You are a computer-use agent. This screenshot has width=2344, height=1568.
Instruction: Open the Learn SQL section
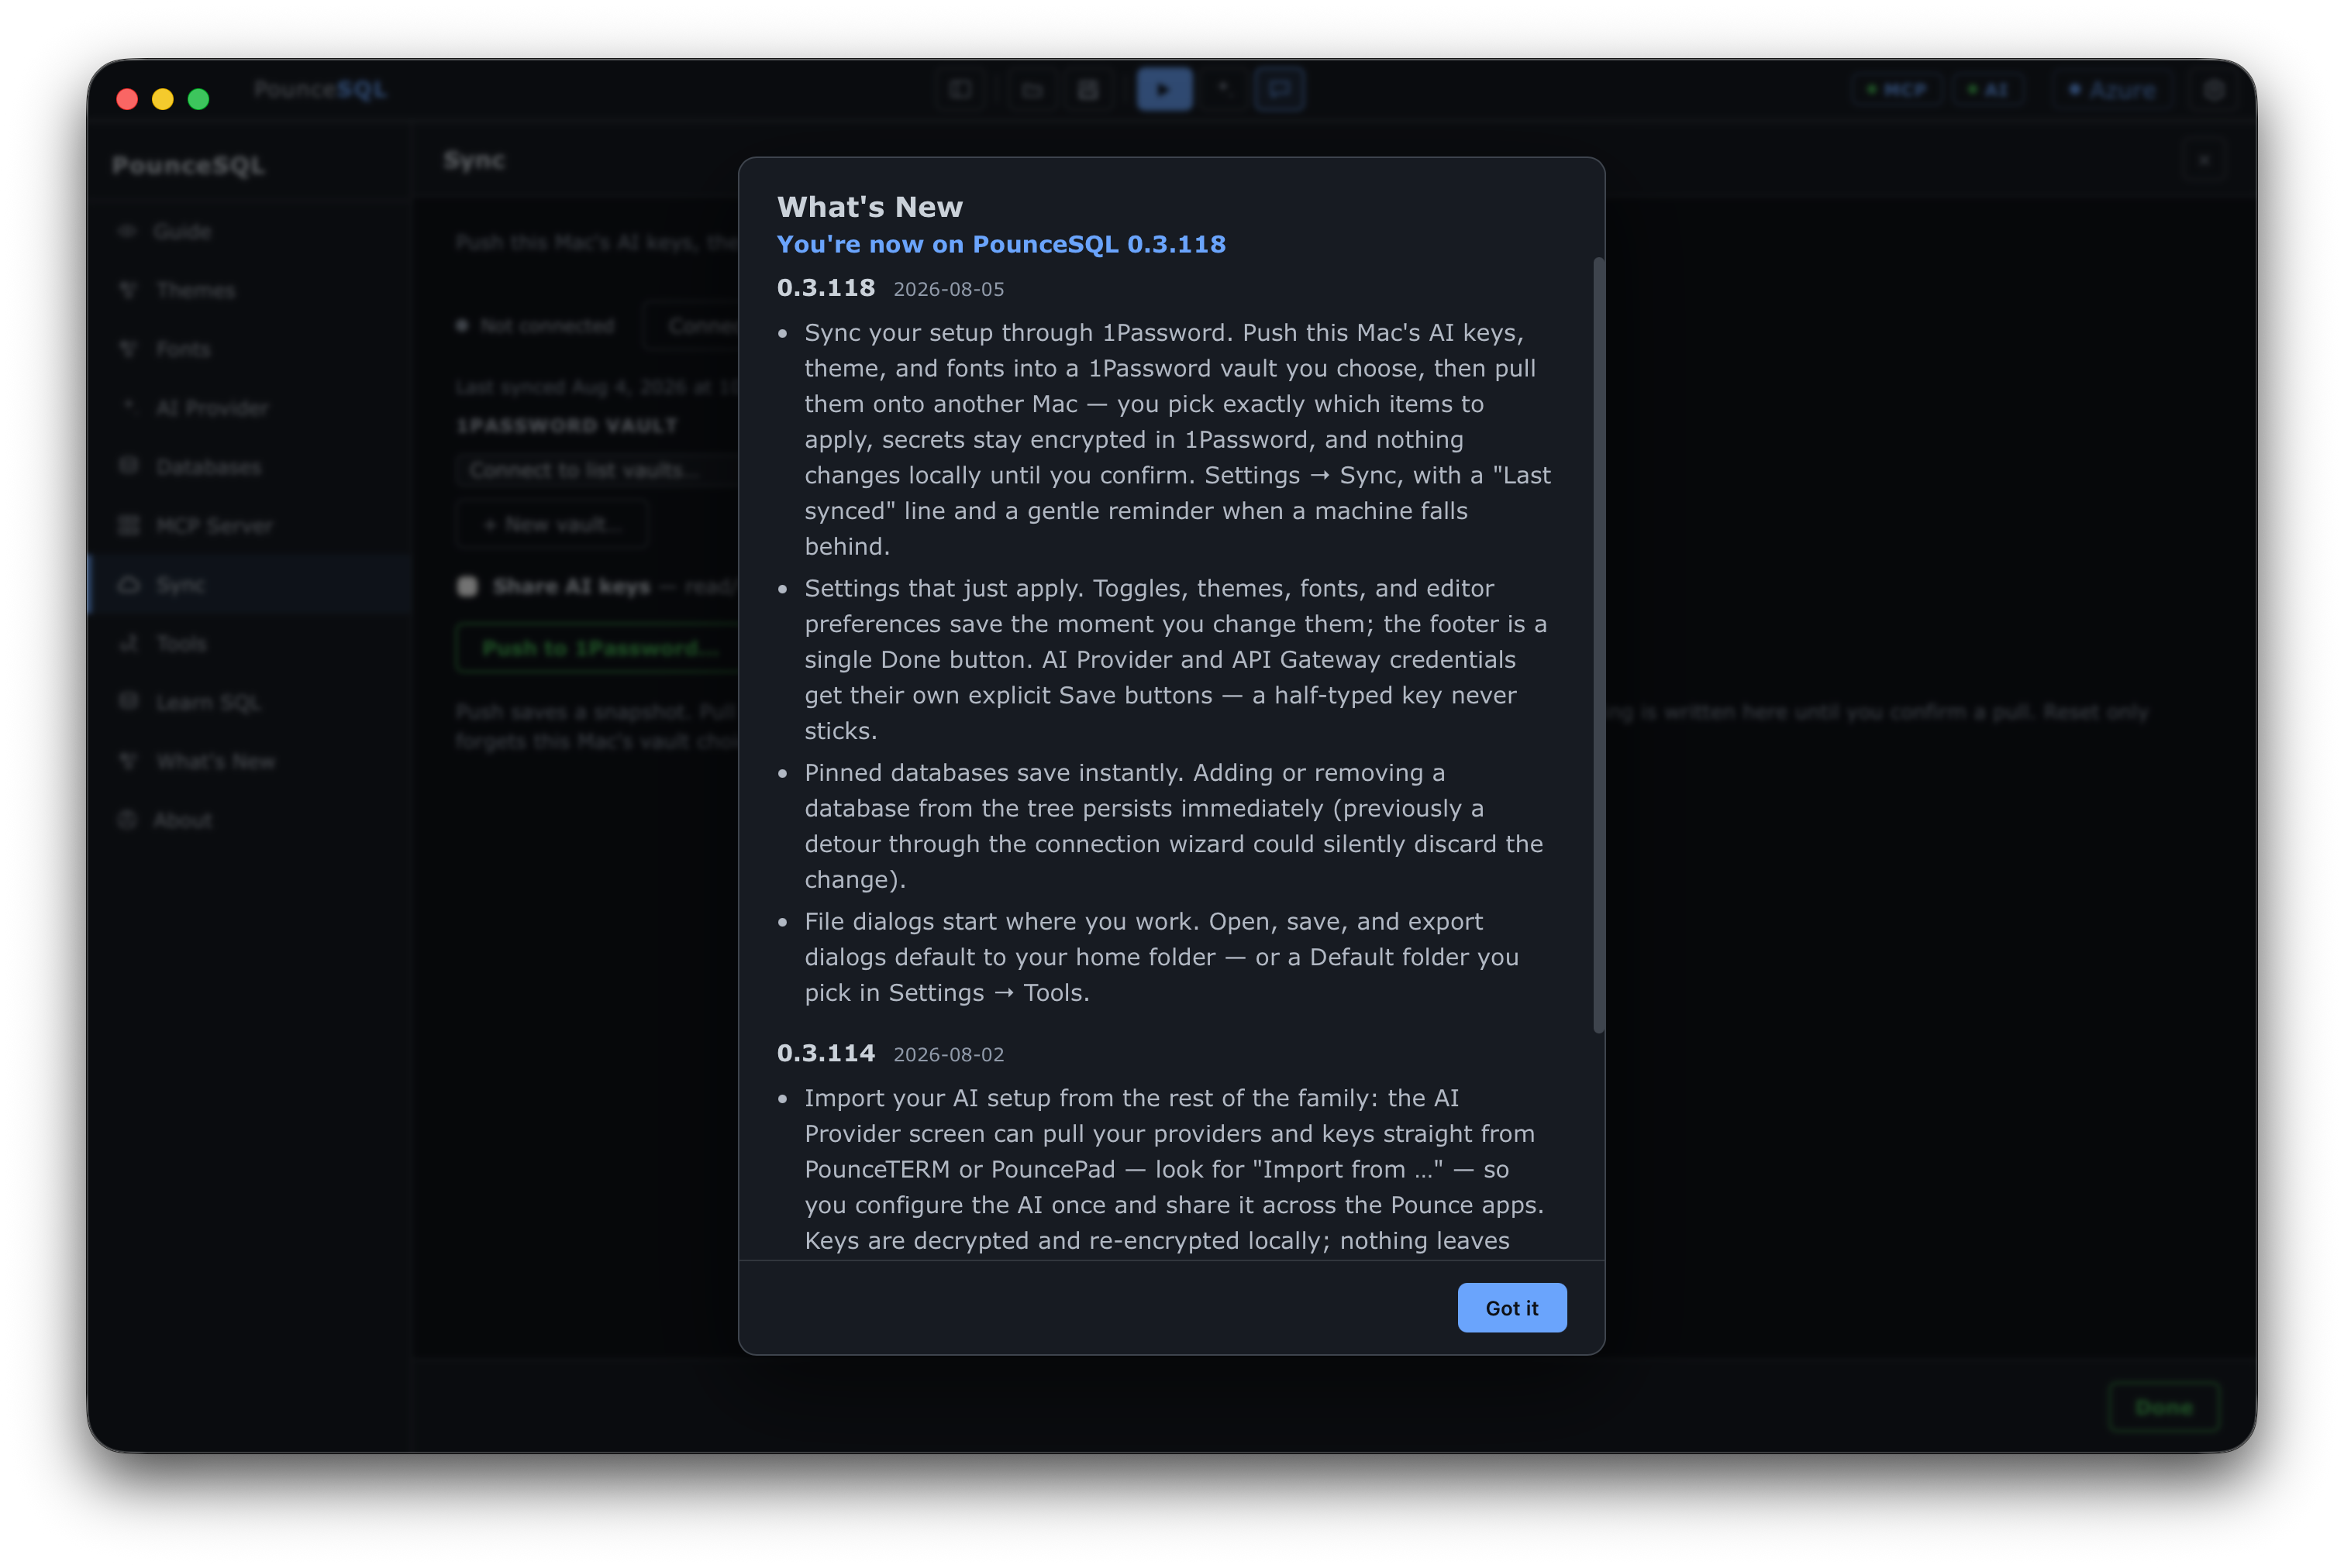click(x=250, y=702)
